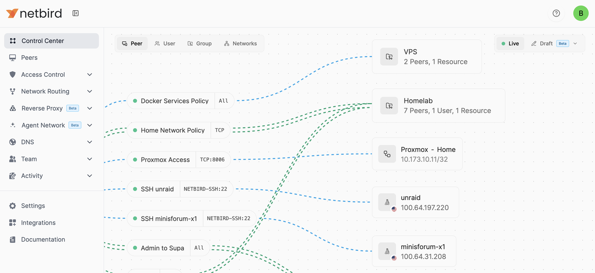This screenshot has height=273, width=595.
Task: Open the Live/Draft dropdown arrow
Action: 575,43
